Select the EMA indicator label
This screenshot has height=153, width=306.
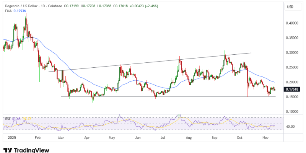[7, 11]
